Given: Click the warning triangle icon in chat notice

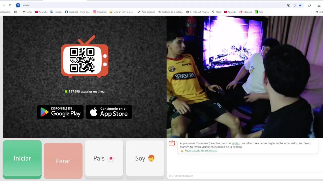Looking at the screenshot, I should pyautogui.click(x=182, y=151).
